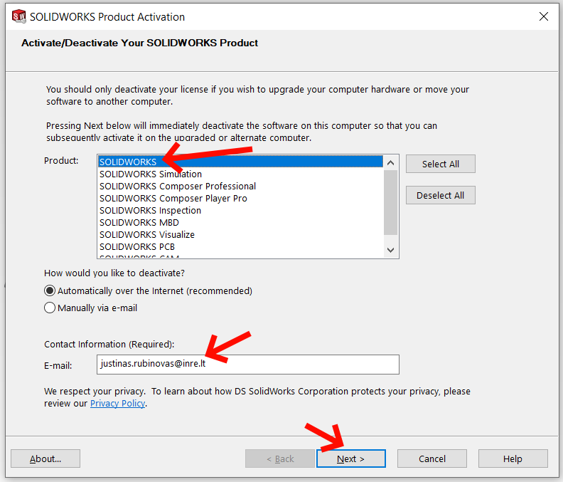Click the product list scroll up arrow

(x=391, y=163)
